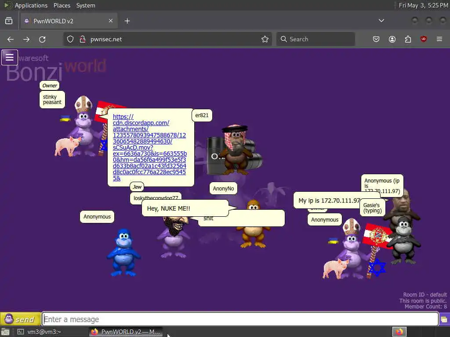Image resolution: width=450 pixels, height=337 pixels.
Task: Click the show desktop taskbar icon
Action: click(x=5, y=332)
